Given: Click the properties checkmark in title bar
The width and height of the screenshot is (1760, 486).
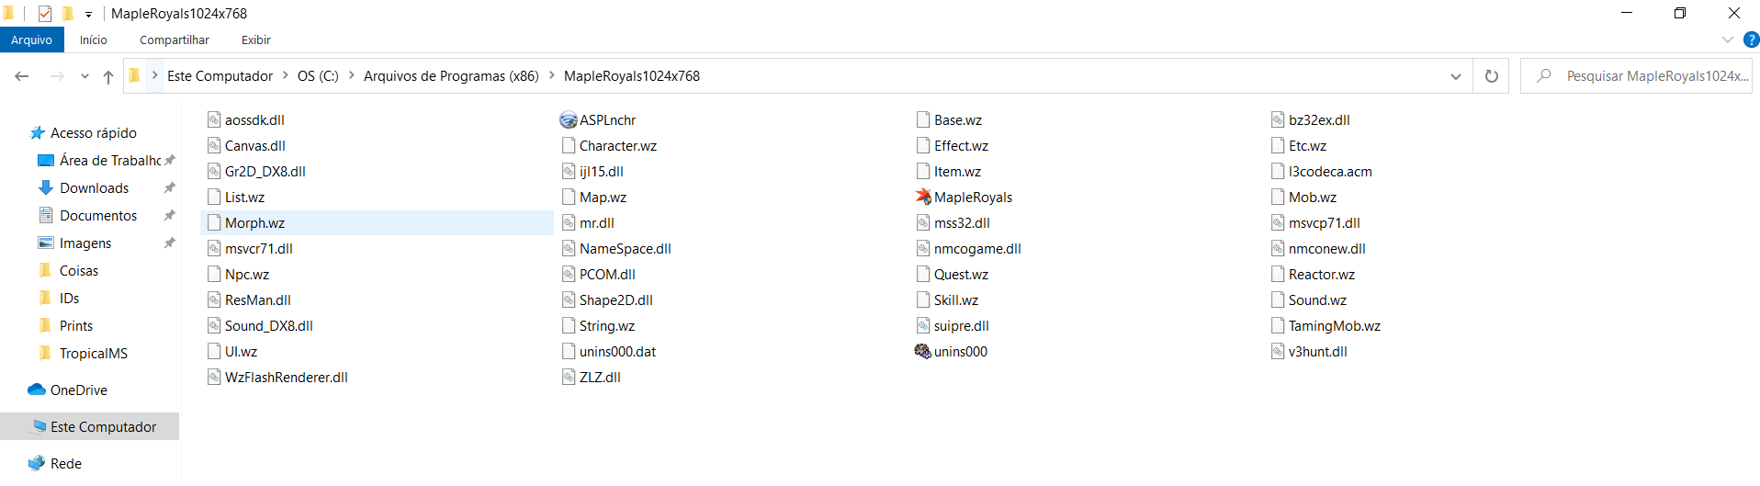Looking at the screenshot, I should pyautogui.click(x=45, y=14).
